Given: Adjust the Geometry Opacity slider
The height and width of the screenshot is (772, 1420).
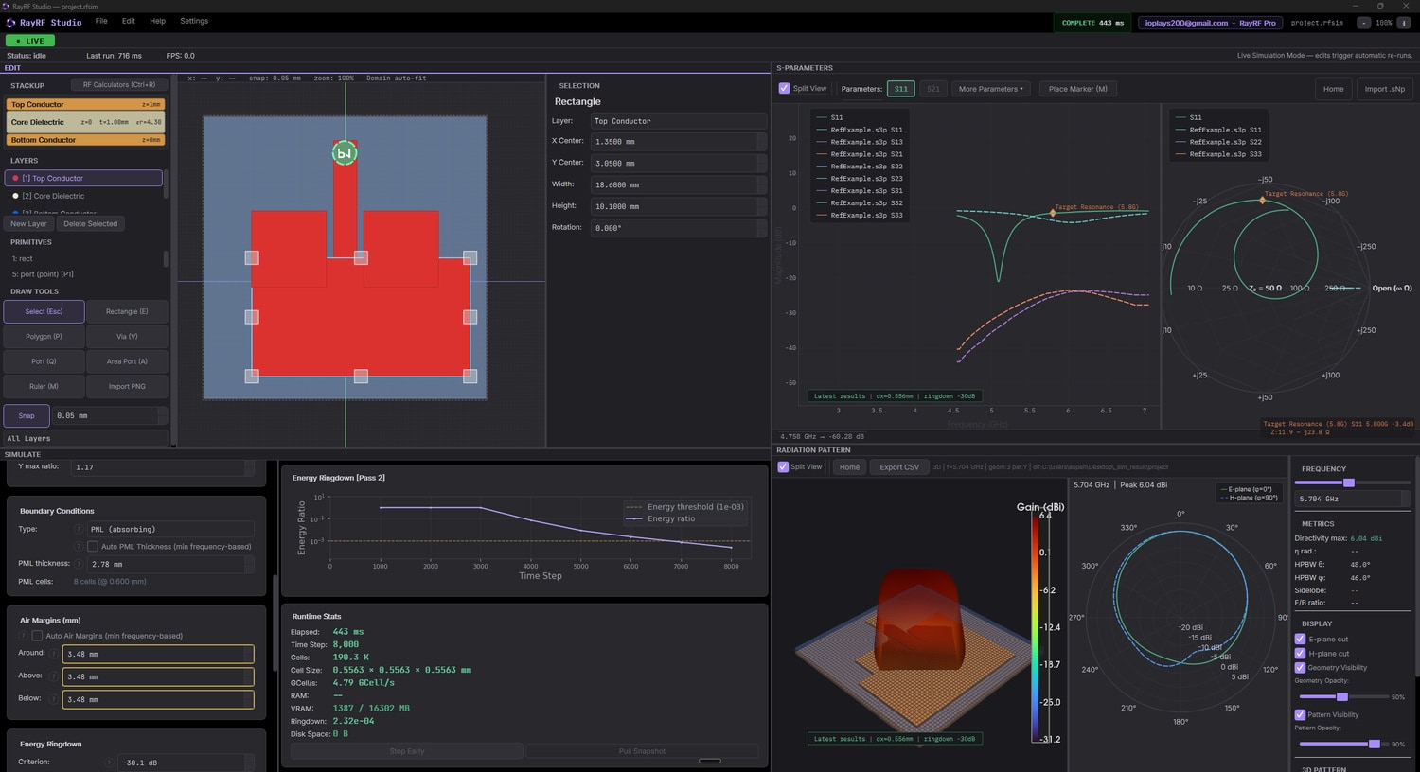Looking at the screenshot, I should (1342, 696).
